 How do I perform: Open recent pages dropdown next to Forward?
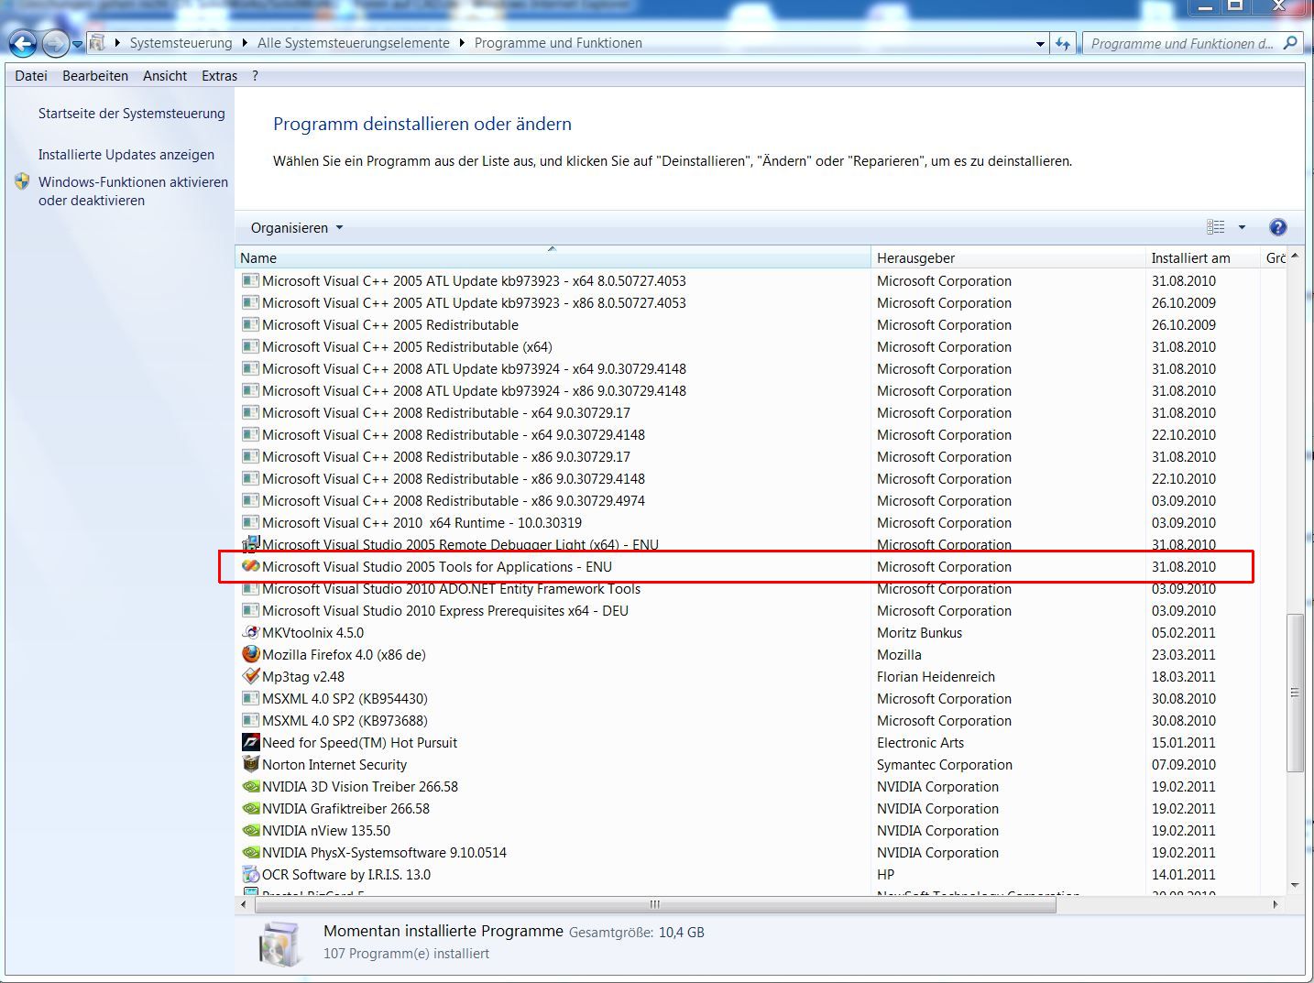point(78,44)
